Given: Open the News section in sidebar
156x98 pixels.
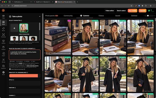Looking at the screenshot, I should tap(3, 73).
